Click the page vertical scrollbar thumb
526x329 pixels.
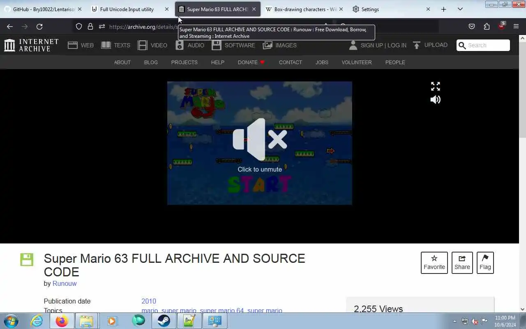coord(522,90)
